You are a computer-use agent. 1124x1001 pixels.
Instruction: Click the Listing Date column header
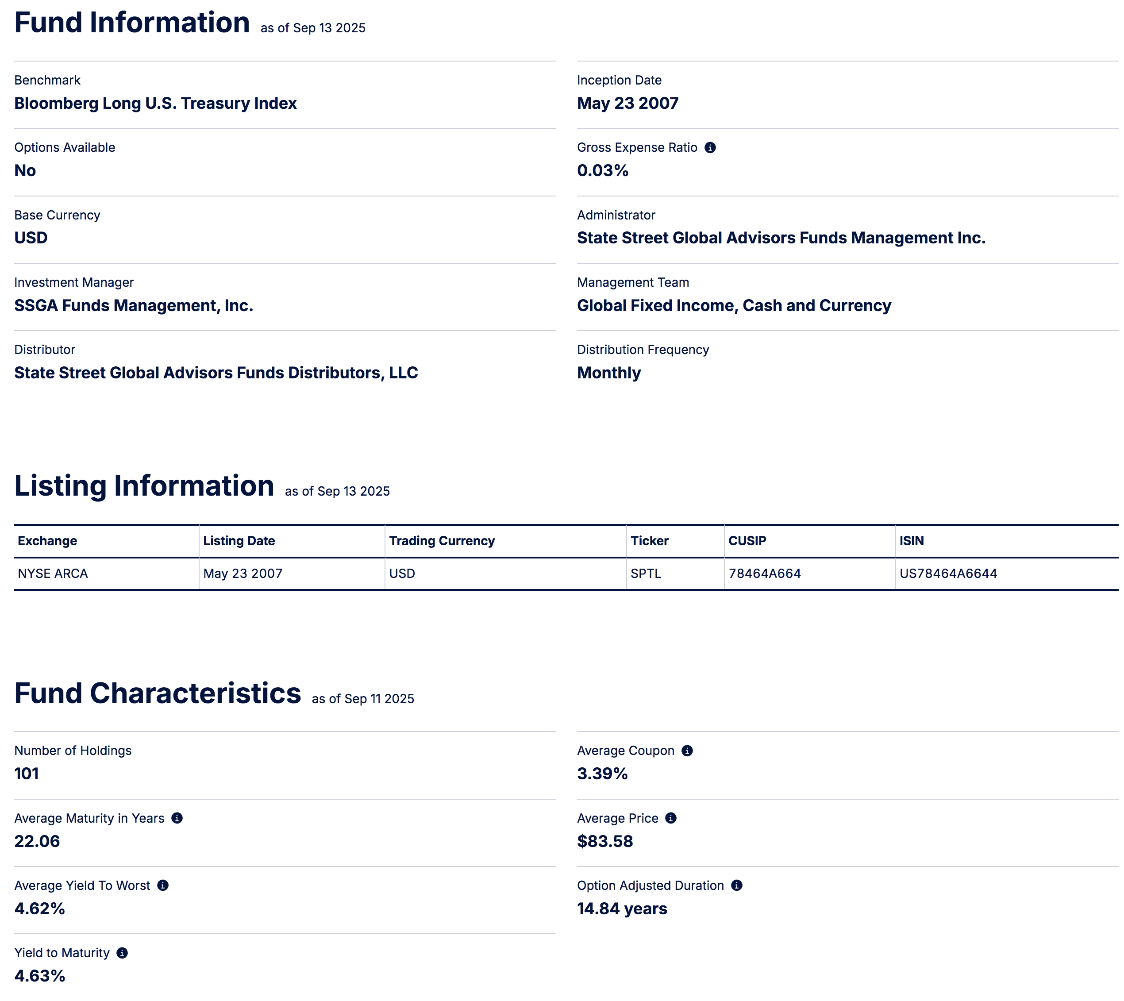[x=239, y=541]
